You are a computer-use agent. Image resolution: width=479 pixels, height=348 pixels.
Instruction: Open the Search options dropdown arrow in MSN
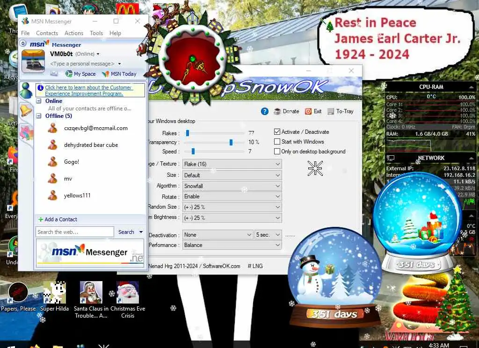pyautogui.click(x=141, y=232)
